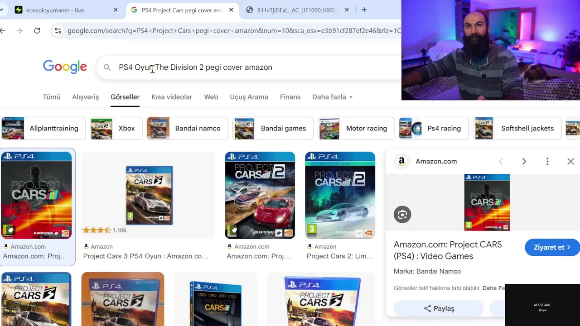Screen dimensions: 580x326
Task: Open the Project Cars 2 red car thumbnail
Action: coord(260,195)
